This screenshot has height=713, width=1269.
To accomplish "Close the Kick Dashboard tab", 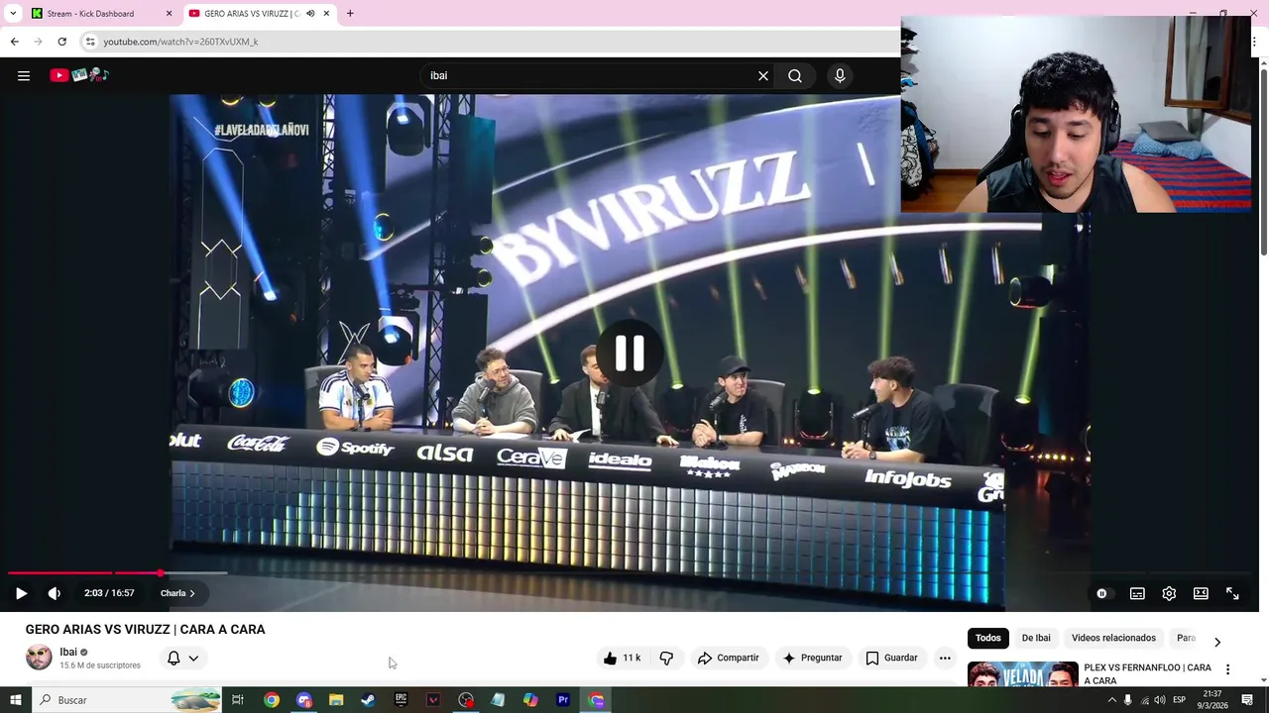I will (169, 14).
